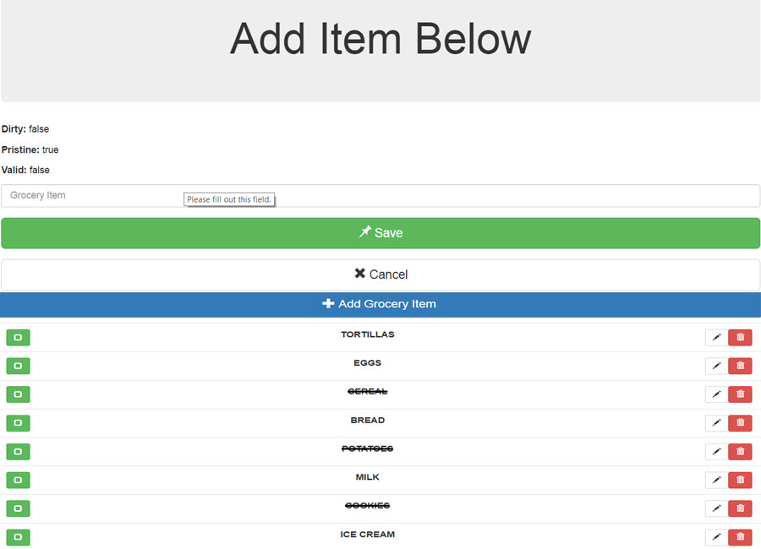Click the Cancel button
Viewport: 761px width, 549px height.
380,274
